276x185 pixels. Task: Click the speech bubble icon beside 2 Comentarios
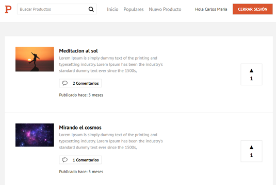coord(65,83)
